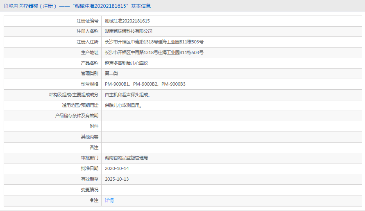Click the 管理类别 label
The width and height of the screenshot is (365, 211).
pos(90,74)
